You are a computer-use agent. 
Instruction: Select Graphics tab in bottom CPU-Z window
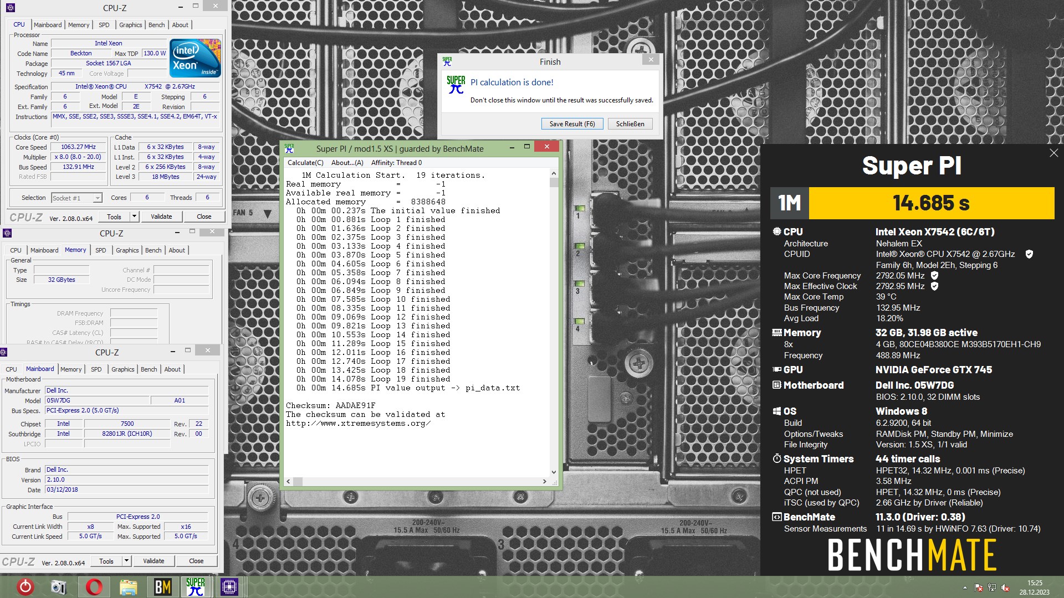point(123,369)
